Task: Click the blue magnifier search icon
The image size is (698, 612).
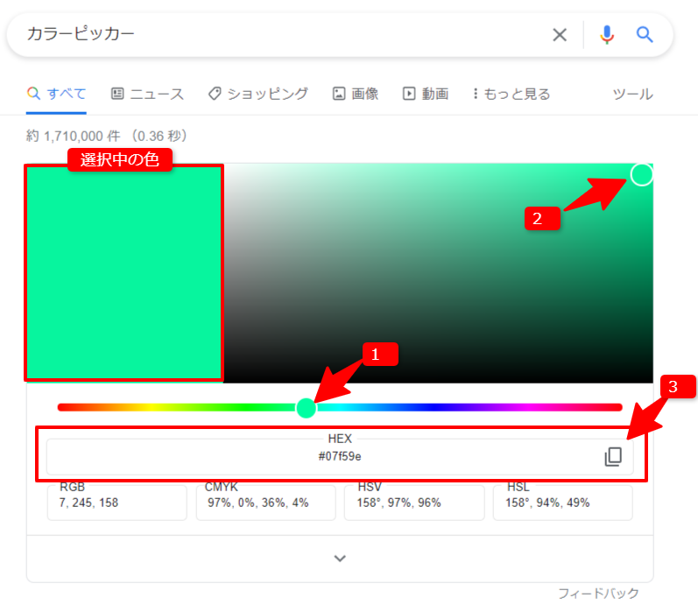Action: click(644, 34)
